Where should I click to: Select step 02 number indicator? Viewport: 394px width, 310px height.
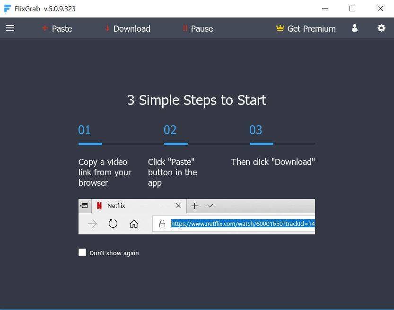click(x=170, y=130)
